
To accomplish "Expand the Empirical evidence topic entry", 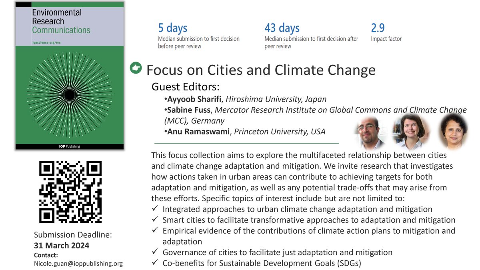I will point(308,231).
